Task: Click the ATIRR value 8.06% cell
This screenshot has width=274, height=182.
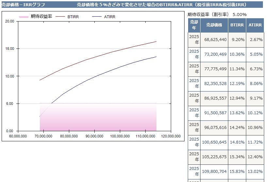Action: click(x=255, y=84)
